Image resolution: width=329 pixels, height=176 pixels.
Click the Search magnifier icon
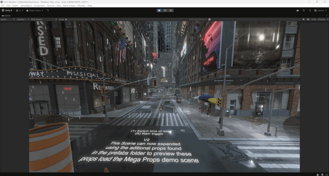310,11
